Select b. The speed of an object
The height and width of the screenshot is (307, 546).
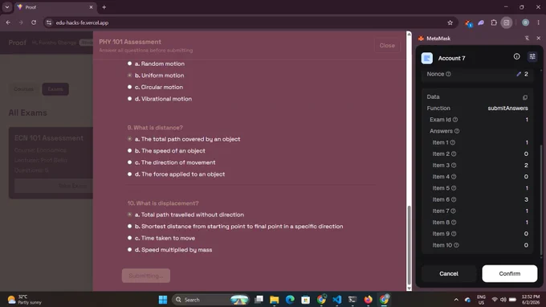[129, 151]
